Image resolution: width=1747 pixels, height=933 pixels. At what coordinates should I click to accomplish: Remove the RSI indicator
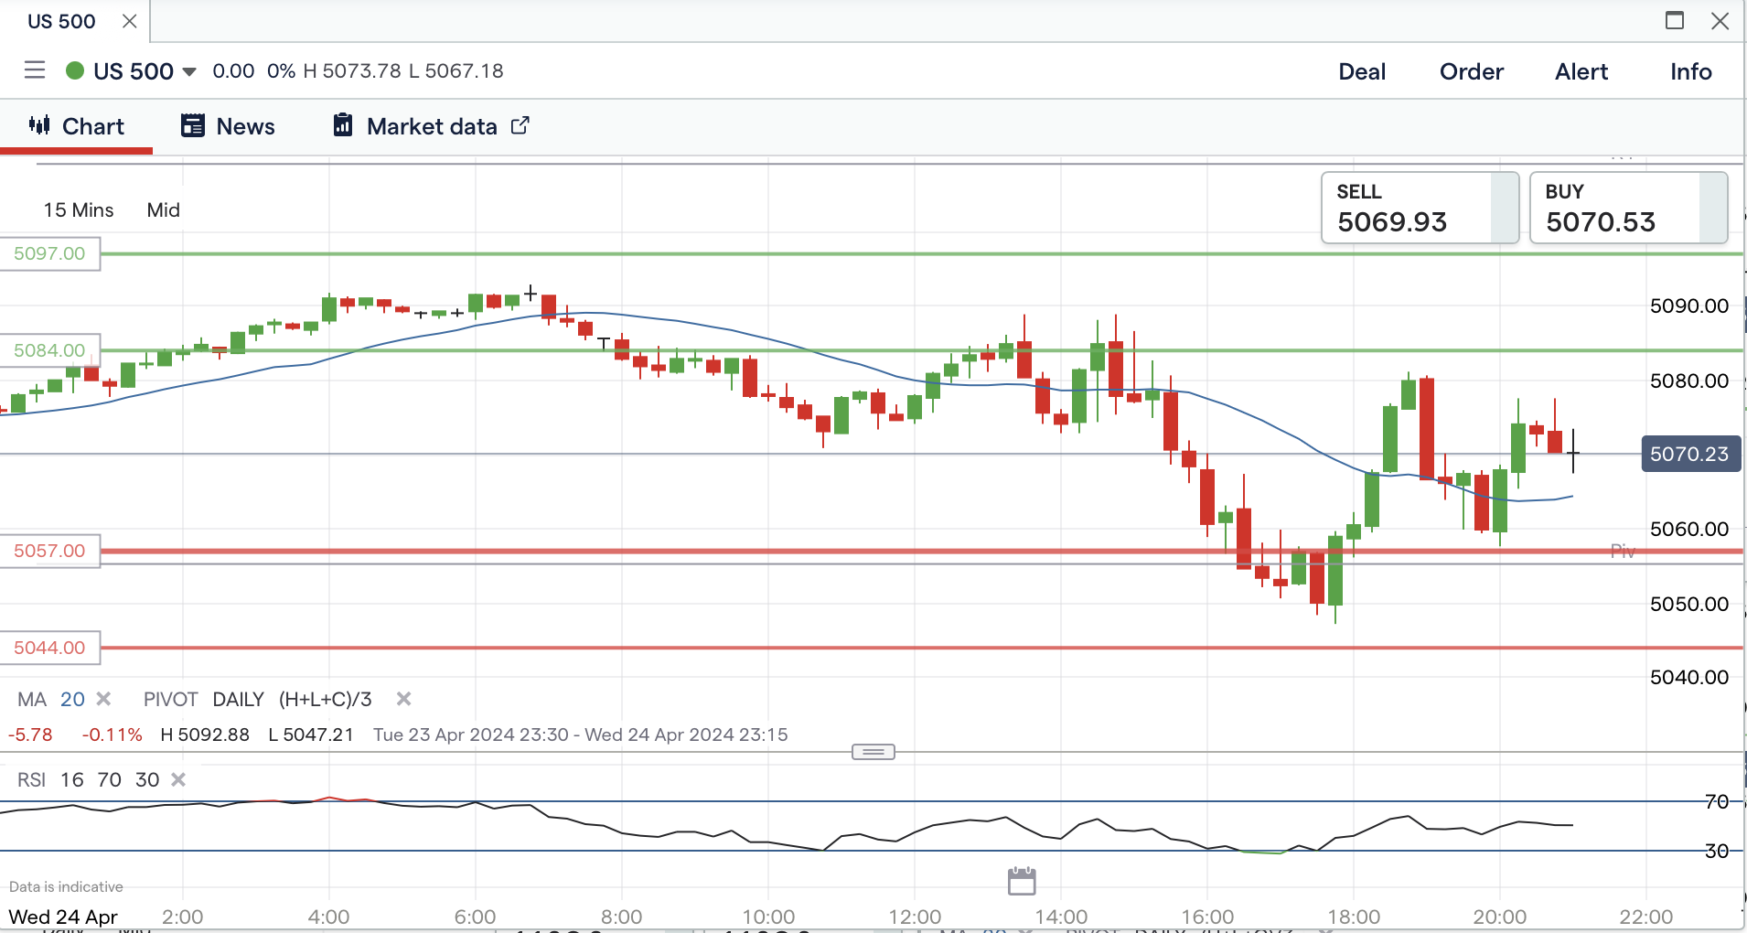pos(178,779)
